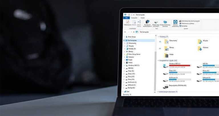This screenshot has height=116, width=219.
Task: Select the Wideo folder in Foldery group
Action: [x=166, y=55]
